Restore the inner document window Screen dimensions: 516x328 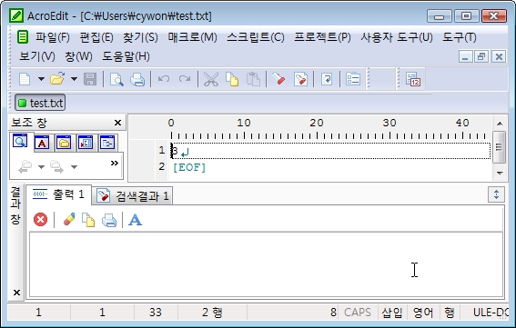[481, 56]
